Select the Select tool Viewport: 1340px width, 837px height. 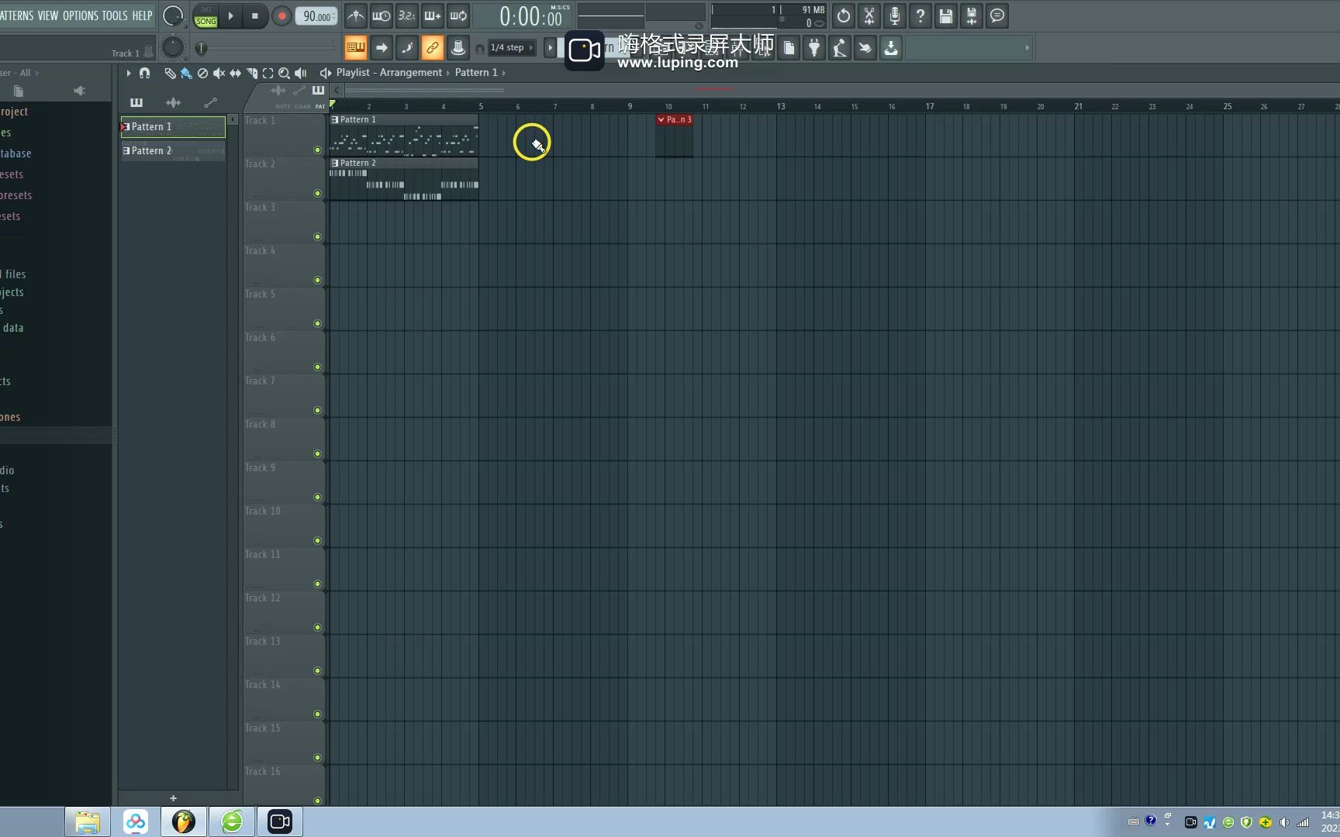(268, 73)
